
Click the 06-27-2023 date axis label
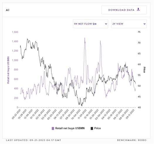tap(118, 114)
